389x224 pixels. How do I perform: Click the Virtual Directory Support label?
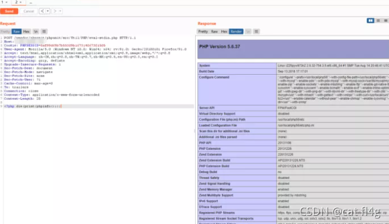[217, 114]
